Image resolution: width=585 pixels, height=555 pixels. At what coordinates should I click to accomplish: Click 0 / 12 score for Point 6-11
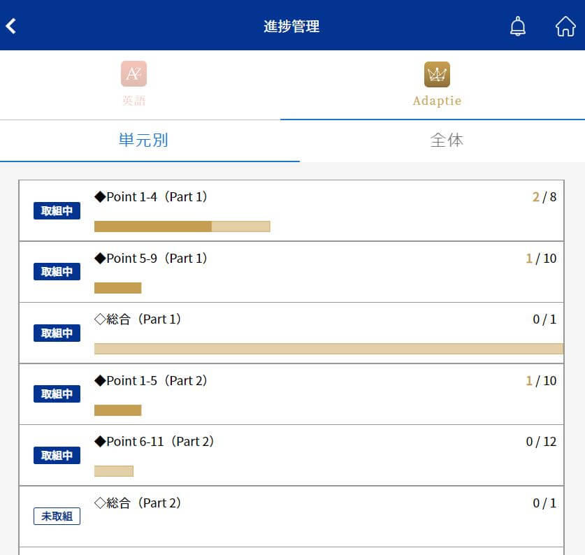(x=541, y=442)
